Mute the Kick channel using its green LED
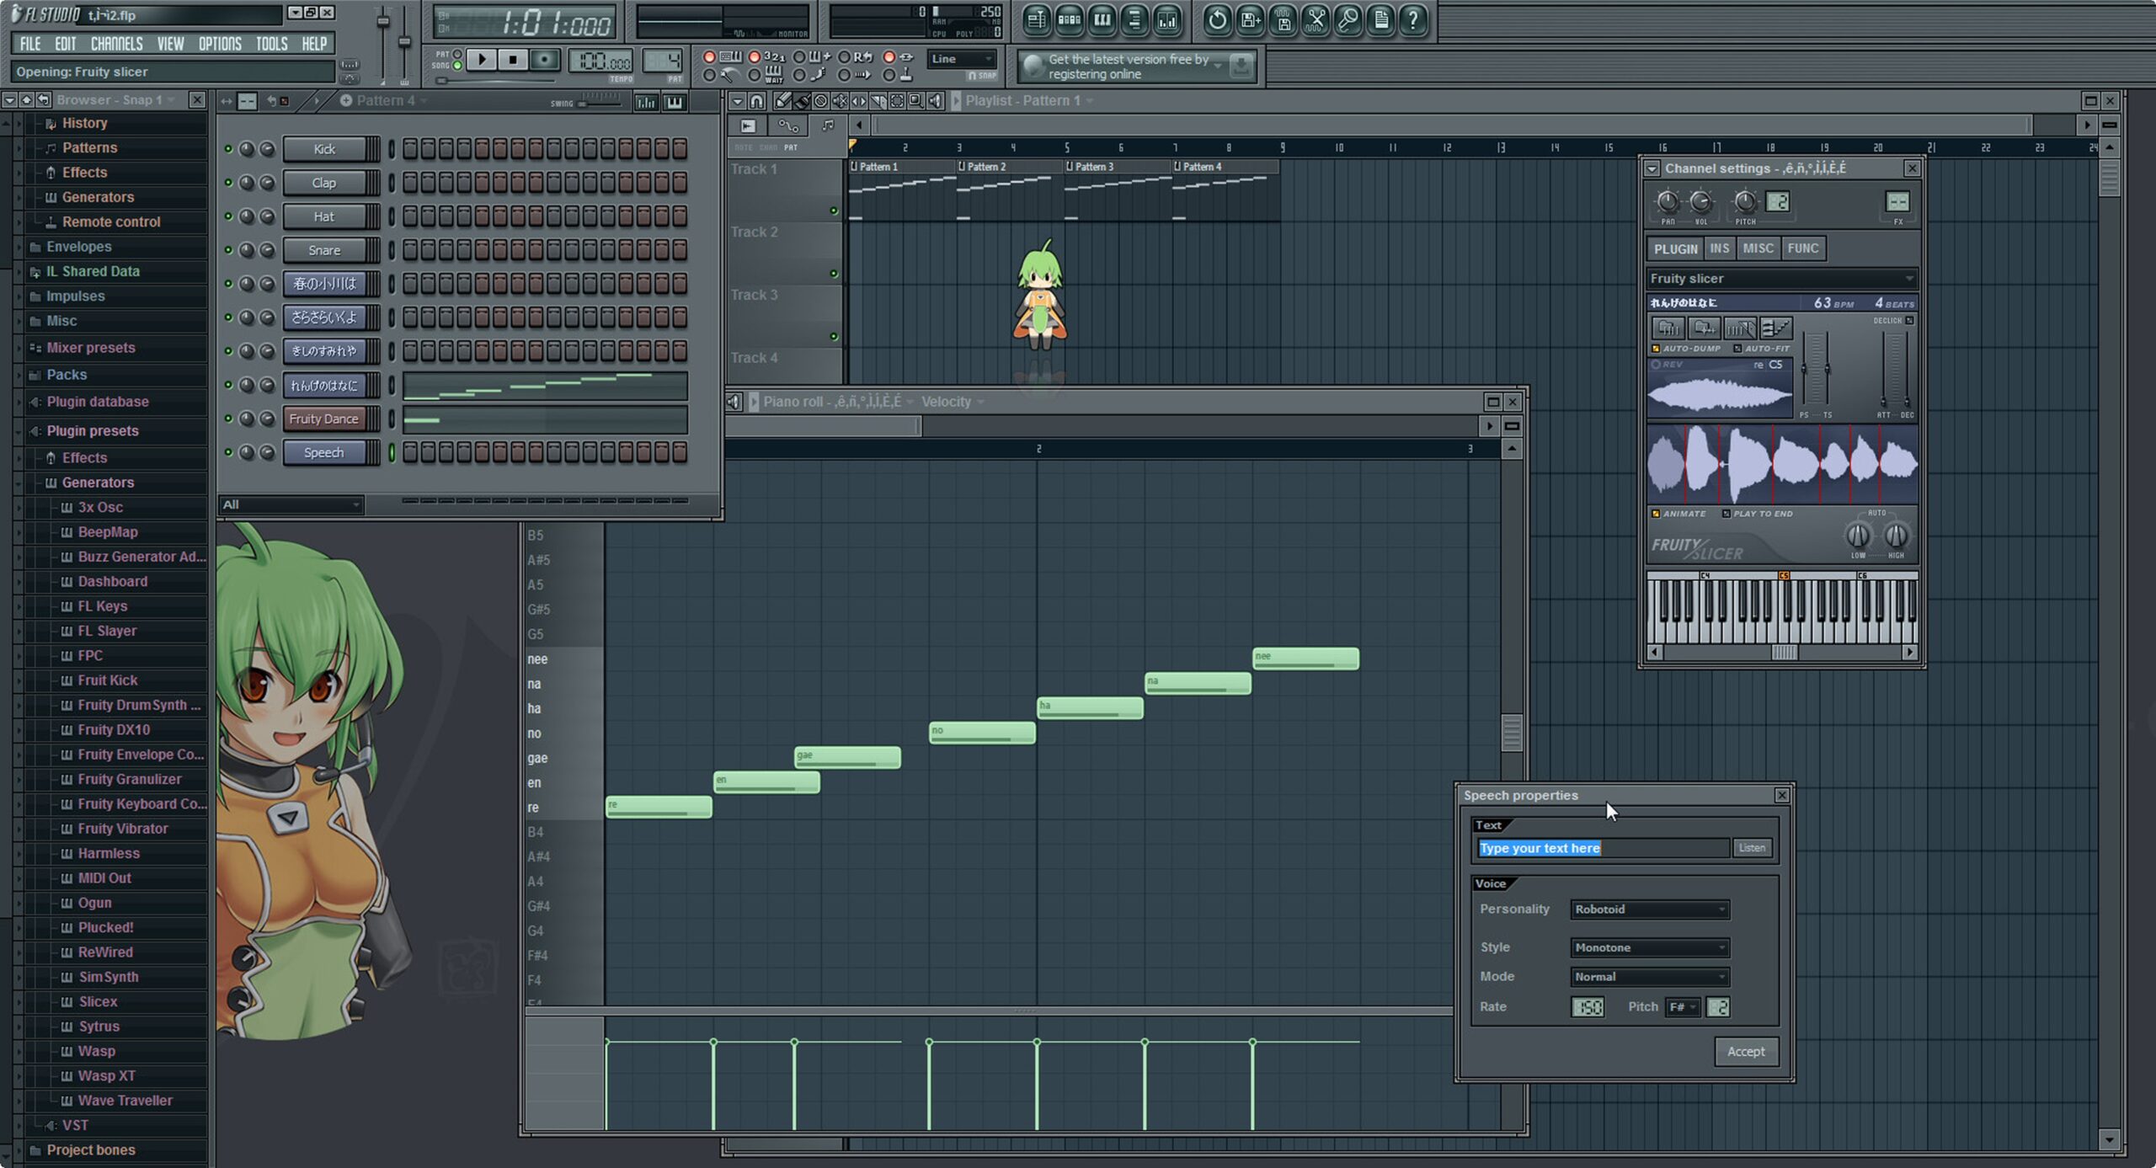The image size is (2156, 1168). click(227, 149)
